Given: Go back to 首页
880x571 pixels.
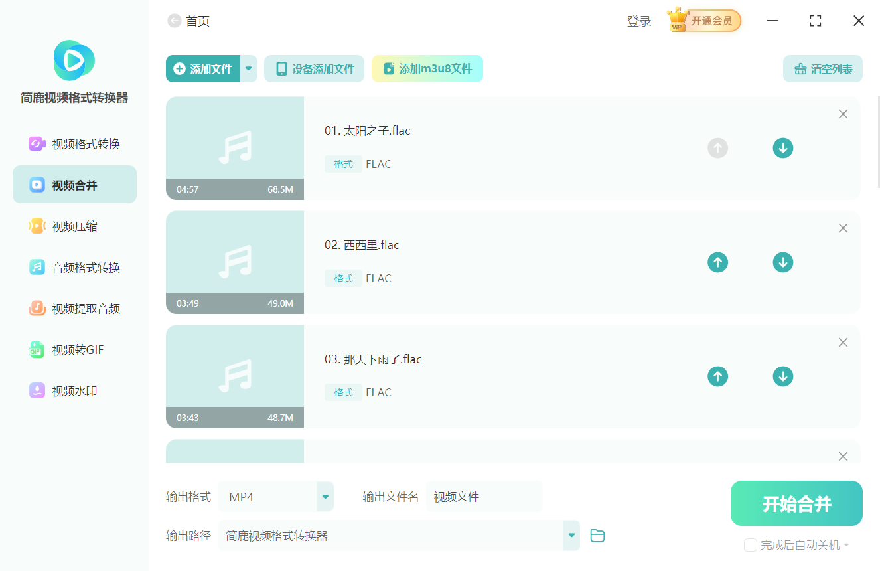Looking at the screenshot, I should [174, 21].
